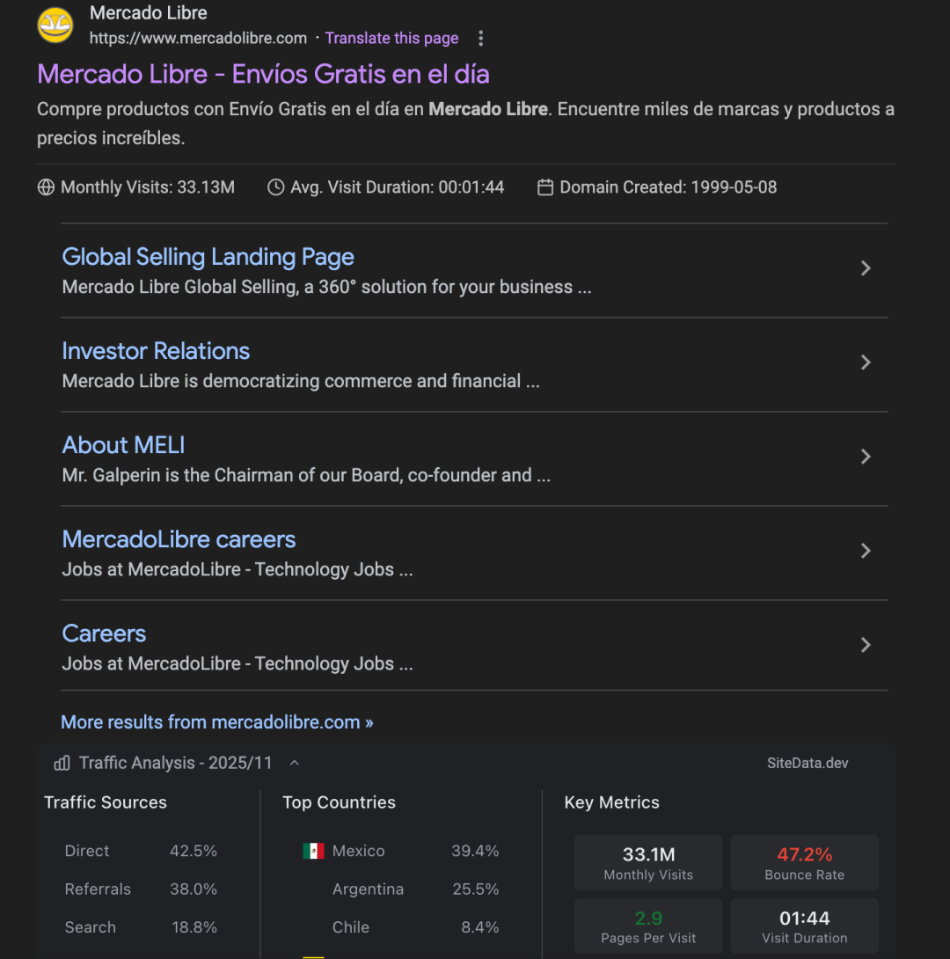Click the 2.9 Pages Per Visit metric card
Viewport: 950px width, 959px height.
pos(648,926)
